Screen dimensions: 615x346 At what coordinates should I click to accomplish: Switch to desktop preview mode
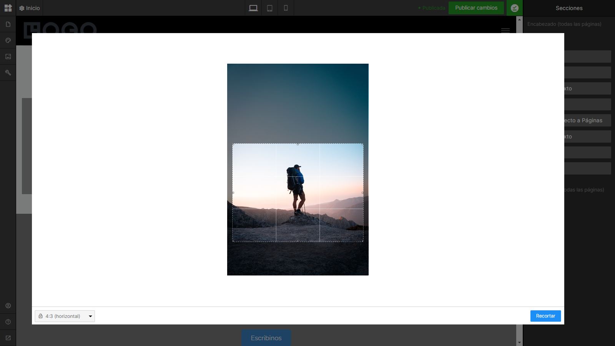coord(253,8)
